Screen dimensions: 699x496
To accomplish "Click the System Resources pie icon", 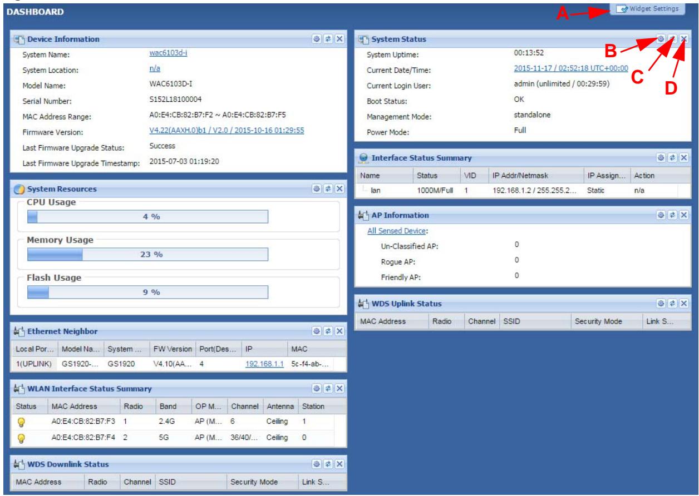I will click(x=19, y=189).
